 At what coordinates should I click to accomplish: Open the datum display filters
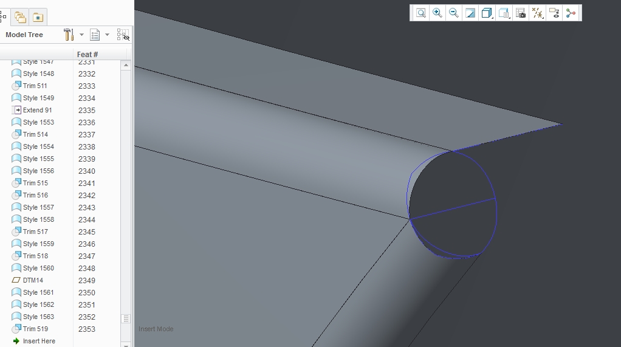[x=538, y=13]
